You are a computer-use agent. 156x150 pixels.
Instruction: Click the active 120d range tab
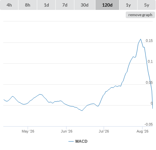pos(107,5)
